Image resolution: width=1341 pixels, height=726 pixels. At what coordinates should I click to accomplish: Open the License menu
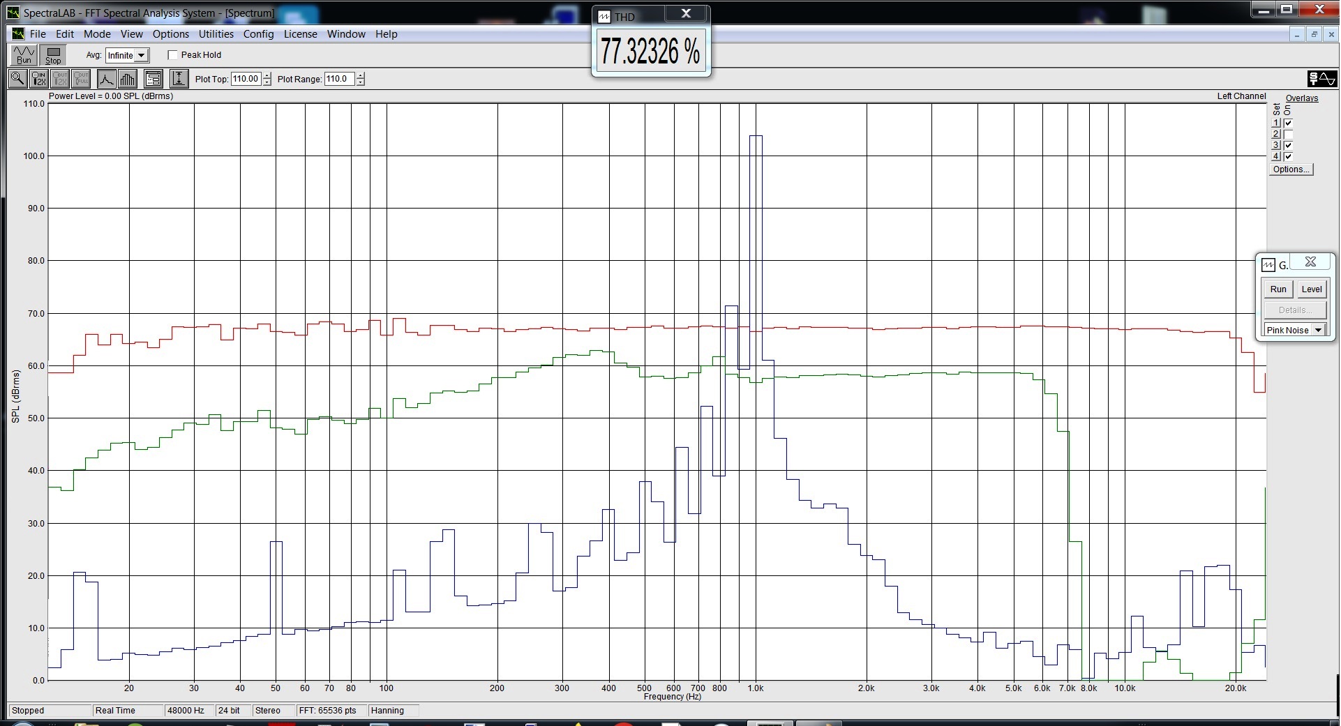point(300,34)
